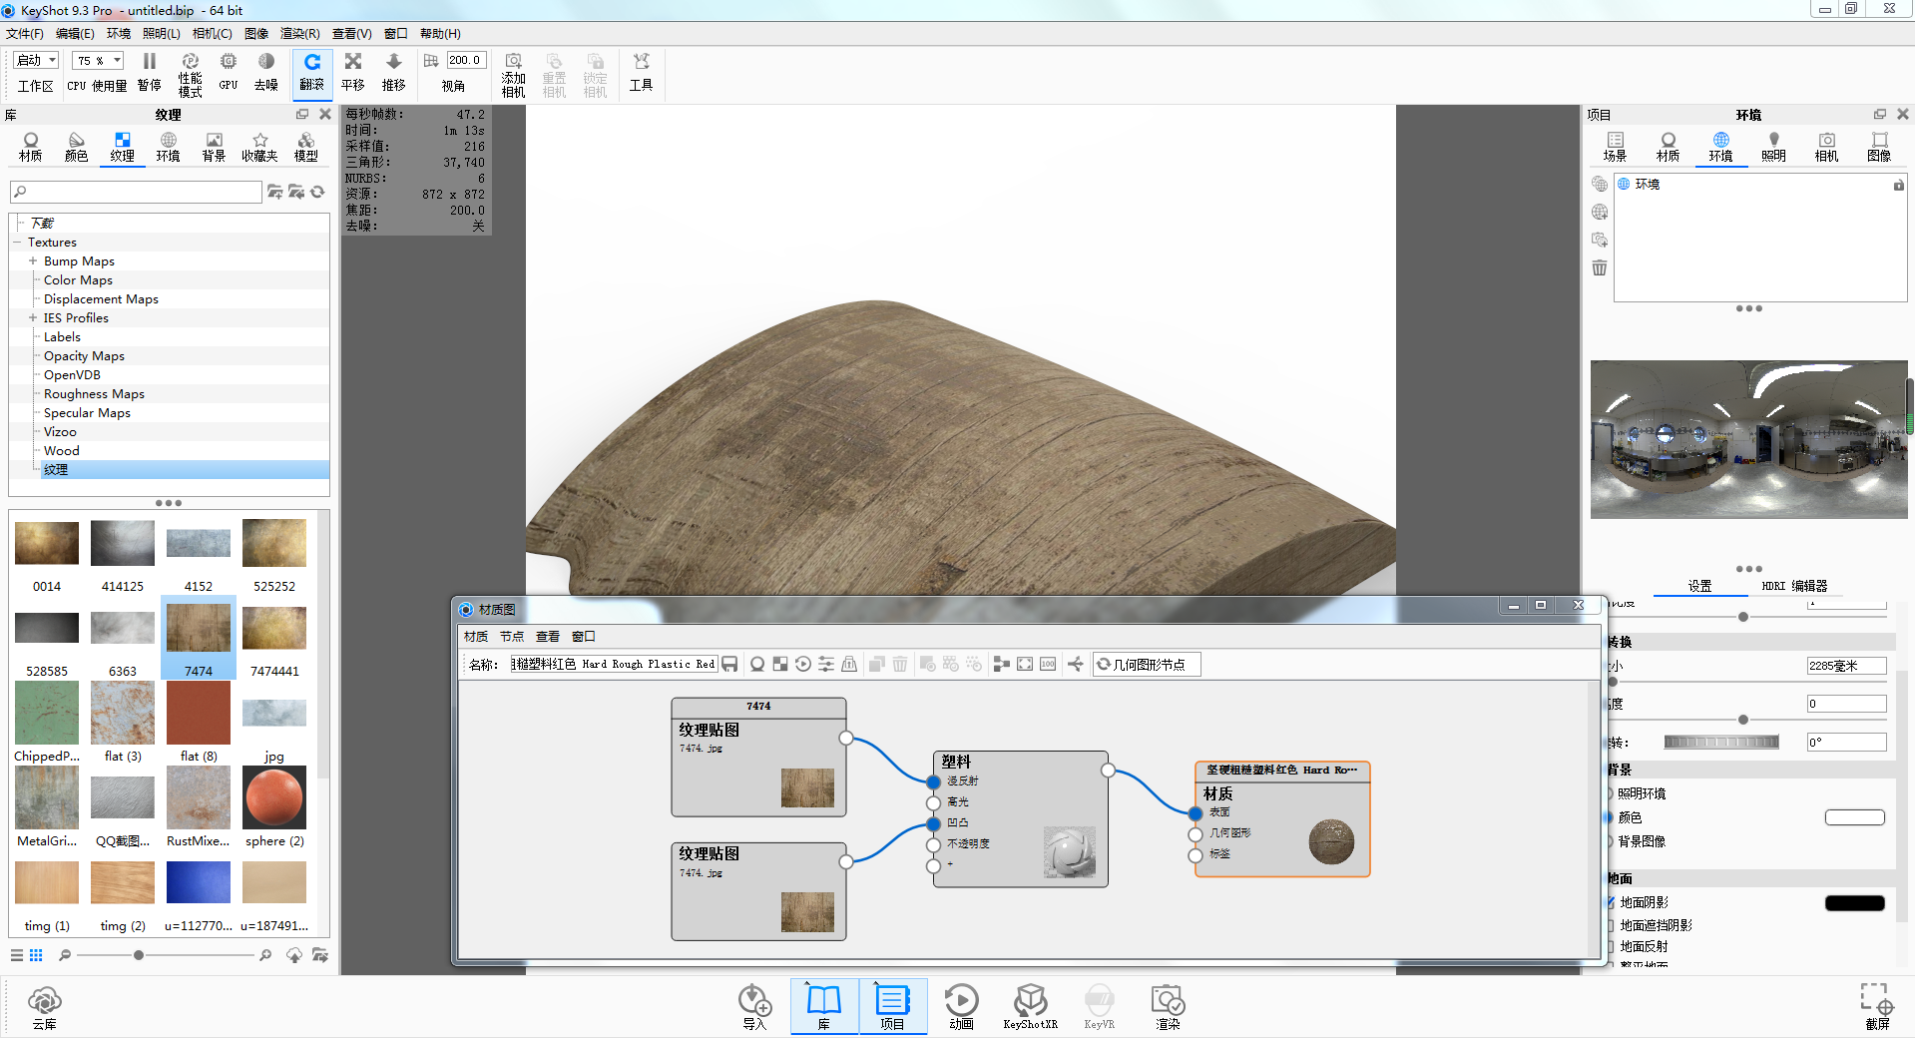
Task: Collapse the Textures tree node
Action: [17, 242]
